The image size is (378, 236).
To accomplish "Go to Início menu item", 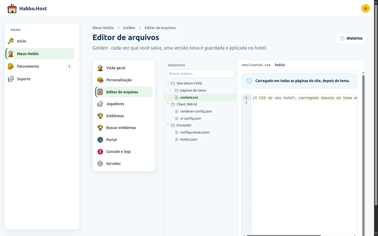I will tap(40, 41).
